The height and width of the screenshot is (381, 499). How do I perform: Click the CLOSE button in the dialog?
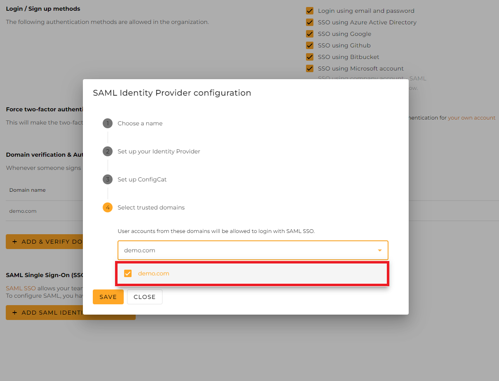pos(144,296)
